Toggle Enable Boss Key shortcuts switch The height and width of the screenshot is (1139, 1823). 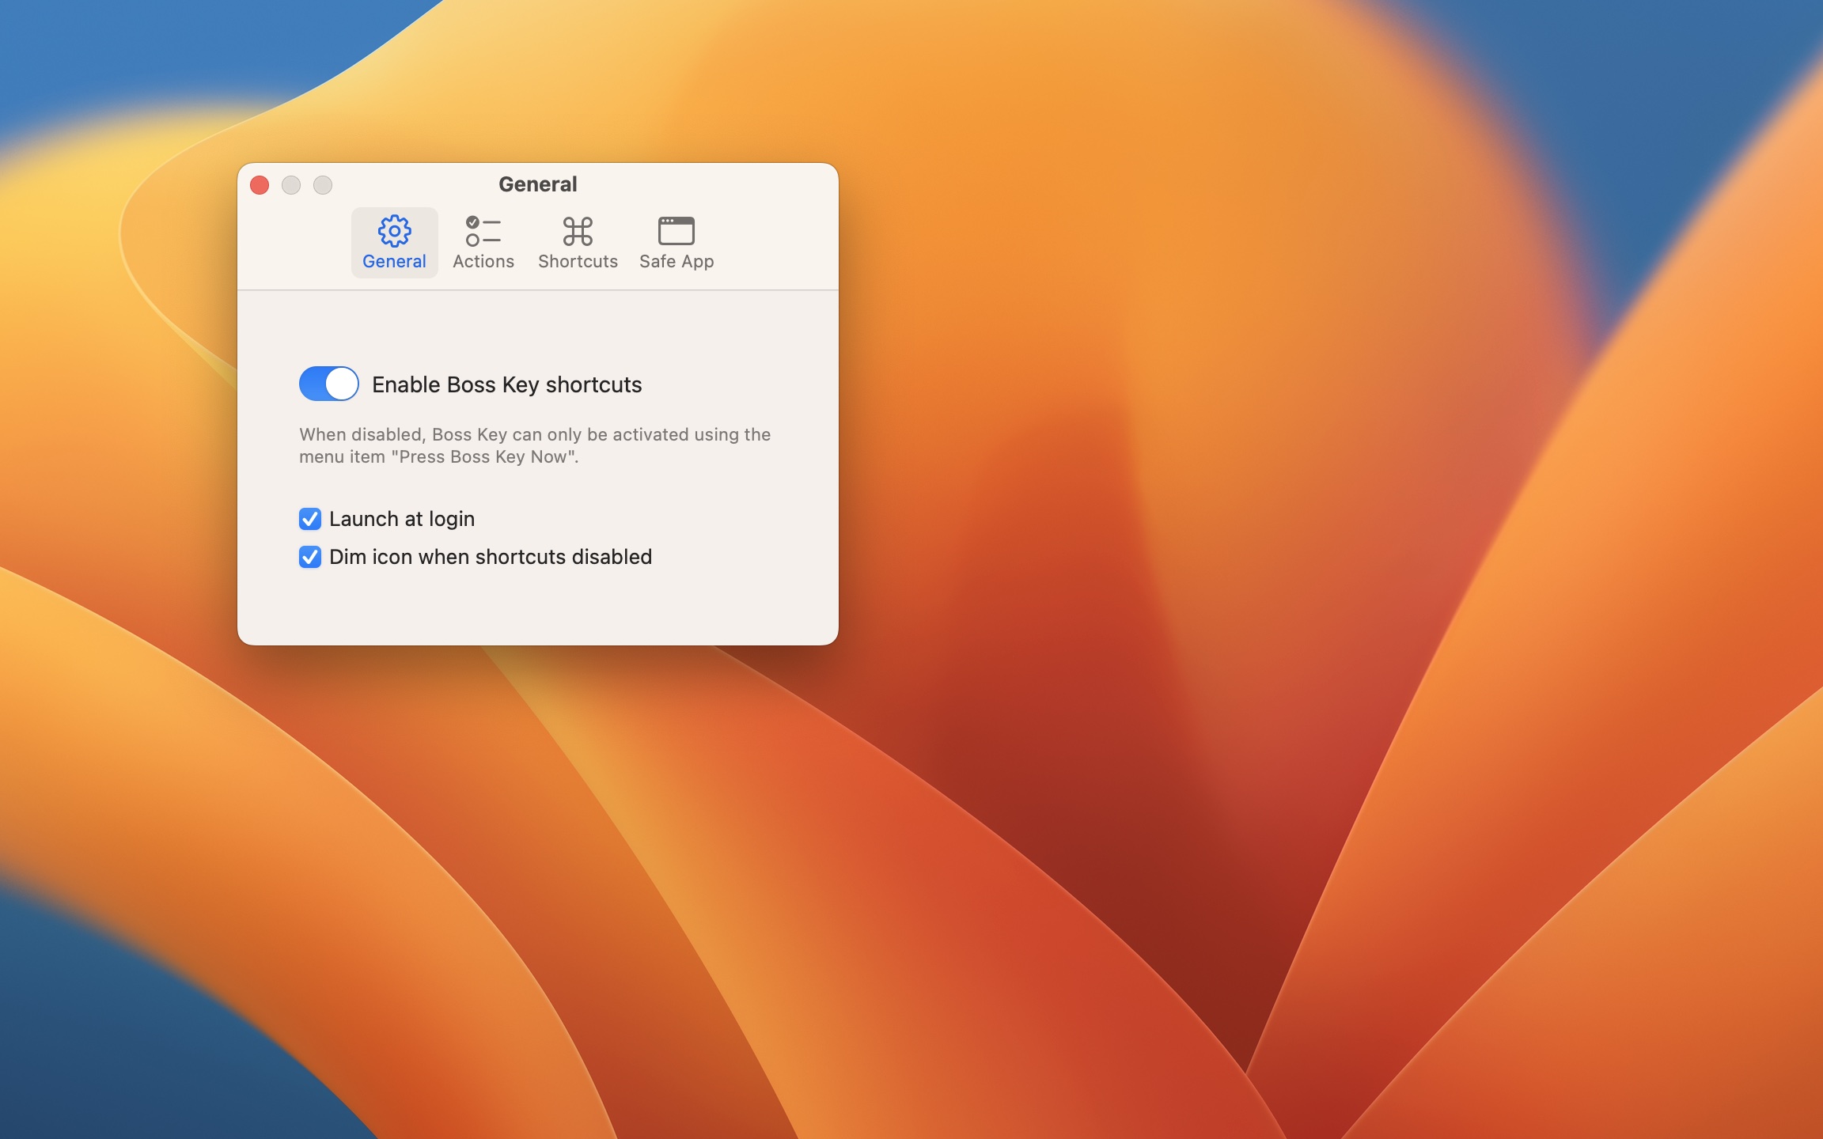coord(329,384)
